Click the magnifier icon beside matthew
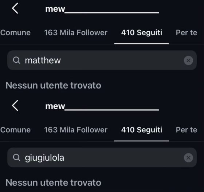Image resolution: width=204 pixels, height=192 pixels. click(x=16, y=60)
